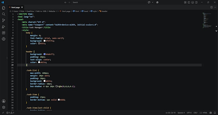This screenshot has width=218, height=115.
Task: Open the #4a6cf7 color swatch
Action: pos(45,54)
